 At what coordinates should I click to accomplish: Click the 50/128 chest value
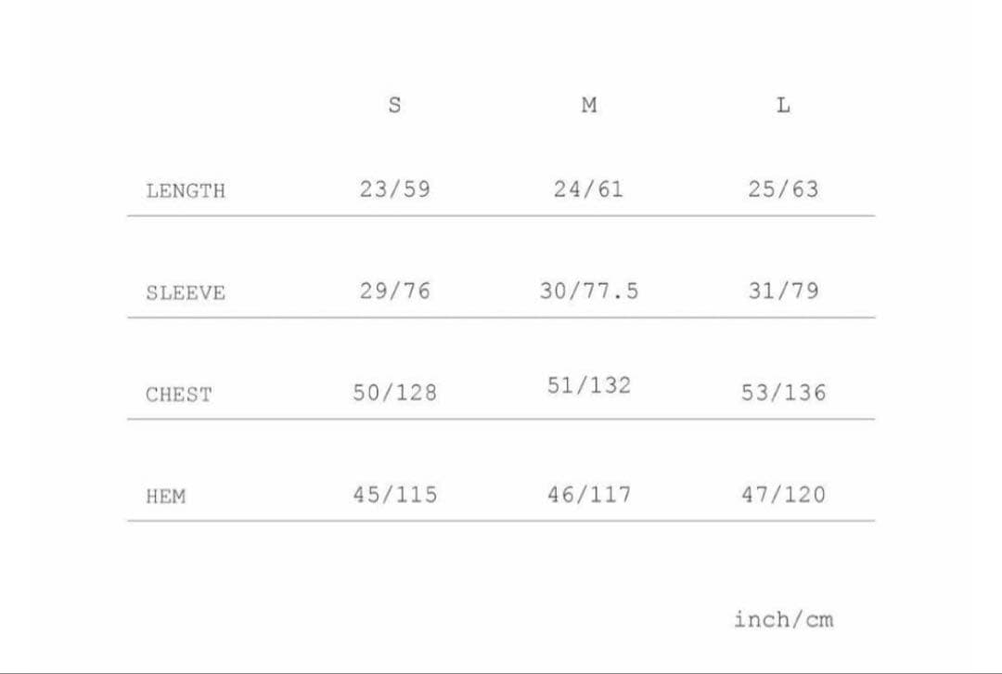click(395, 393)
